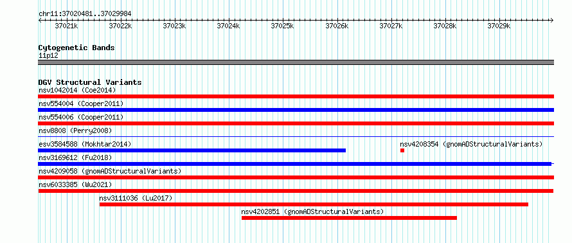The width and height of the screenshot is (572, 243).
Task: Open the nsv8808 (Perry2008) variant label
Action: click(75, 130)
